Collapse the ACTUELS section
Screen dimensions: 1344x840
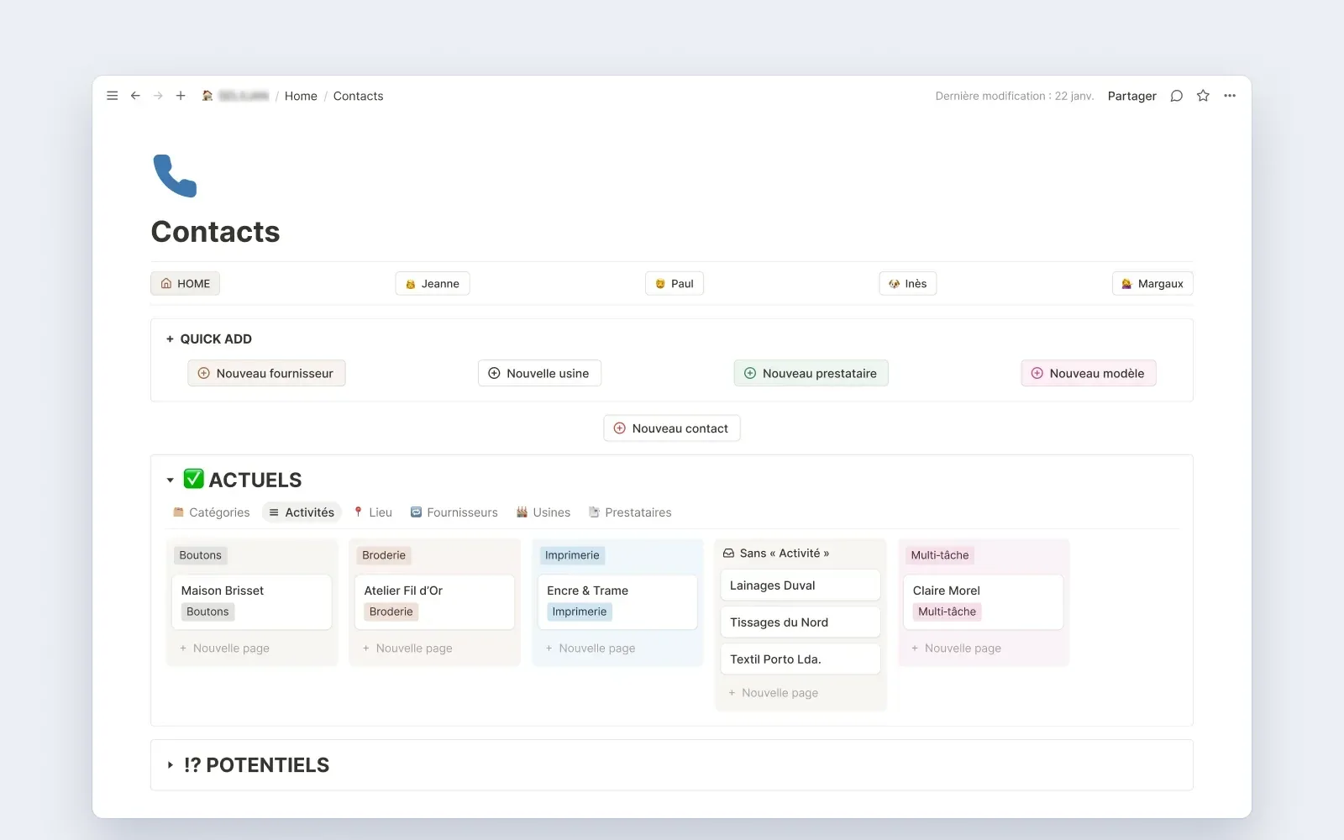pyautogui.click(x=171, y=480)
